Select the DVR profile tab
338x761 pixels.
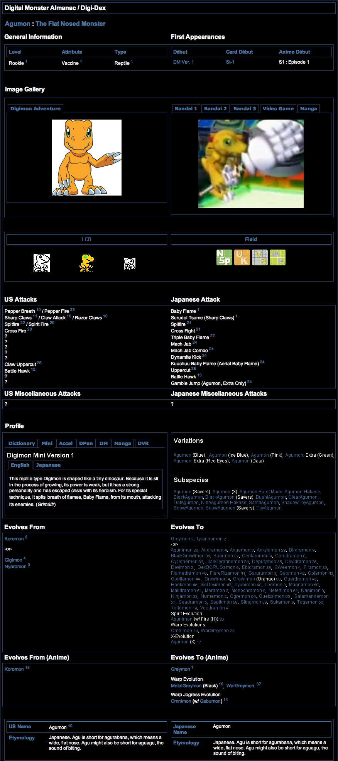point(143,444)
